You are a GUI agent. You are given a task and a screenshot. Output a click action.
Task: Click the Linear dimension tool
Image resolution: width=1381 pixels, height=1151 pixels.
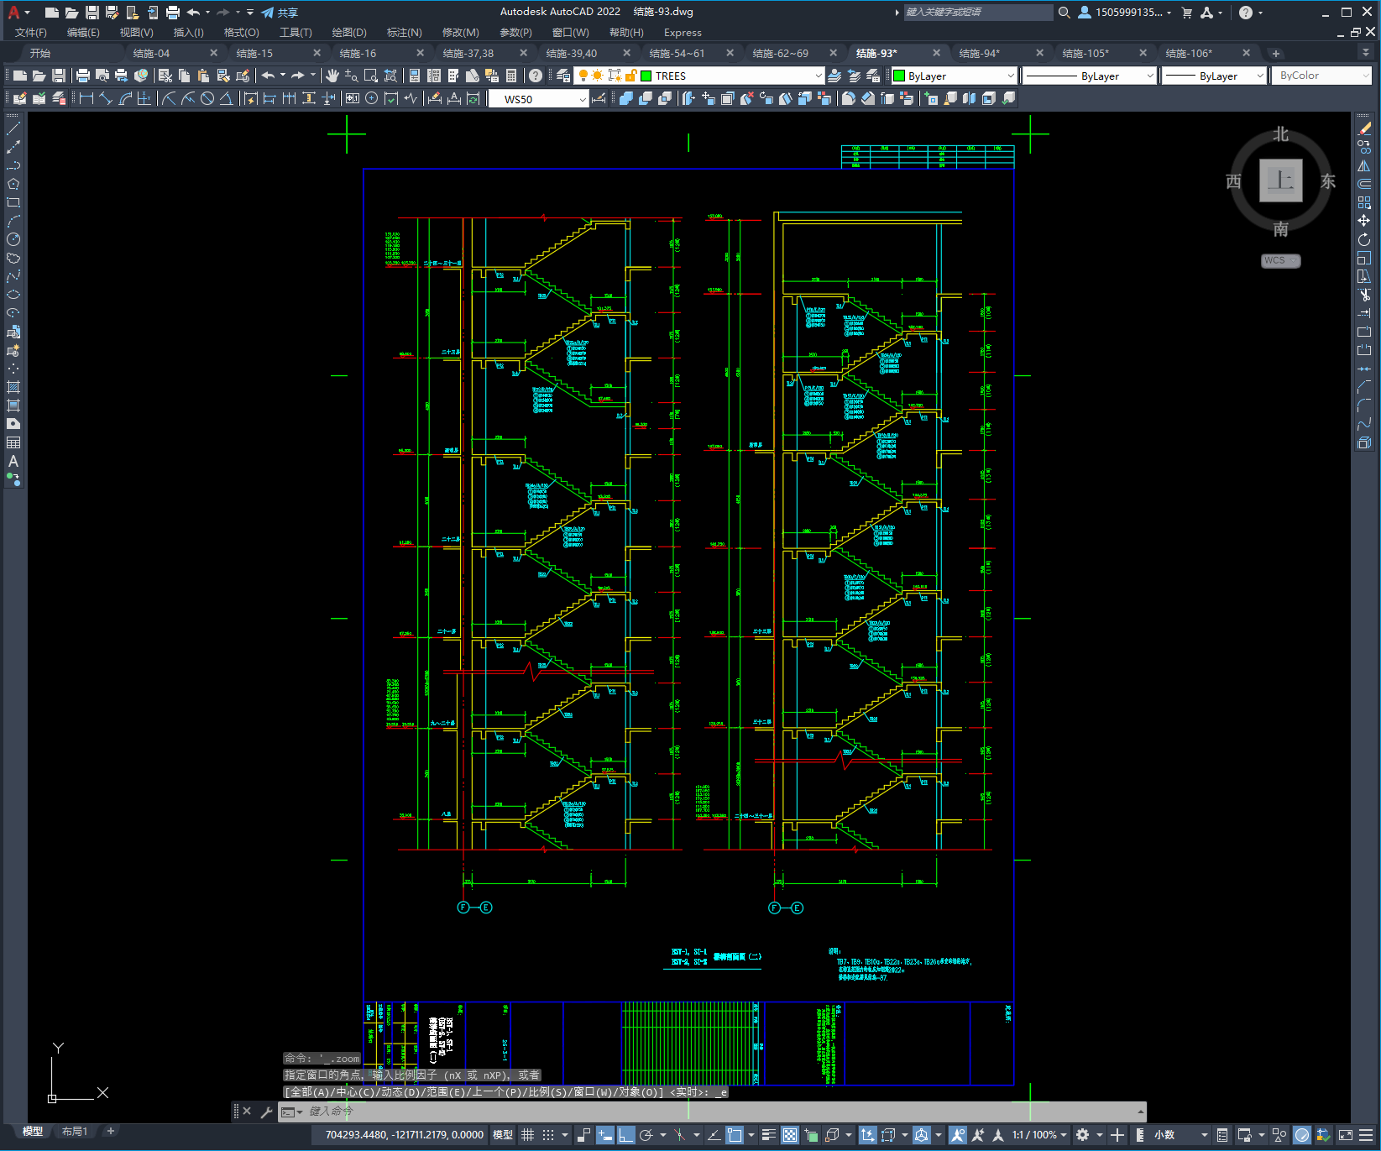pos(86,98)
